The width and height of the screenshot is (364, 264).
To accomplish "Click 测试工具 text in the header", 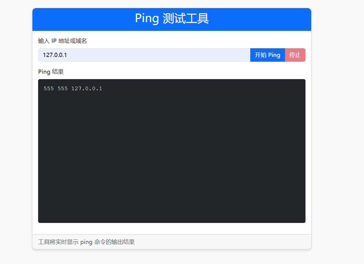I will [x=185, y=19].
